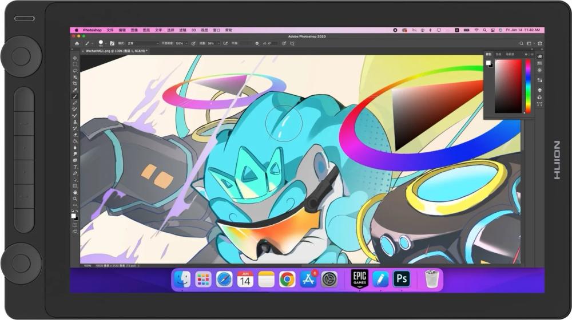Click the rainbow hue slider in Color panel

click(x=528, y=86)
